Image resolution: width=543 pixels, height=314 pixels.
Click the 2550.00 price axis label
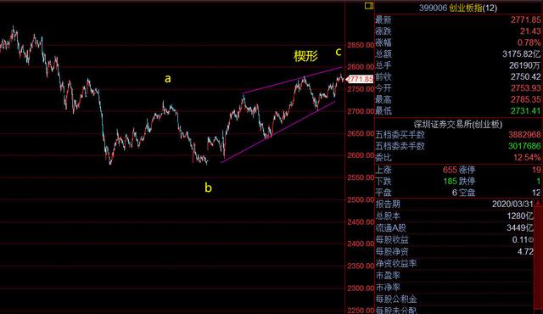[361, 177]
